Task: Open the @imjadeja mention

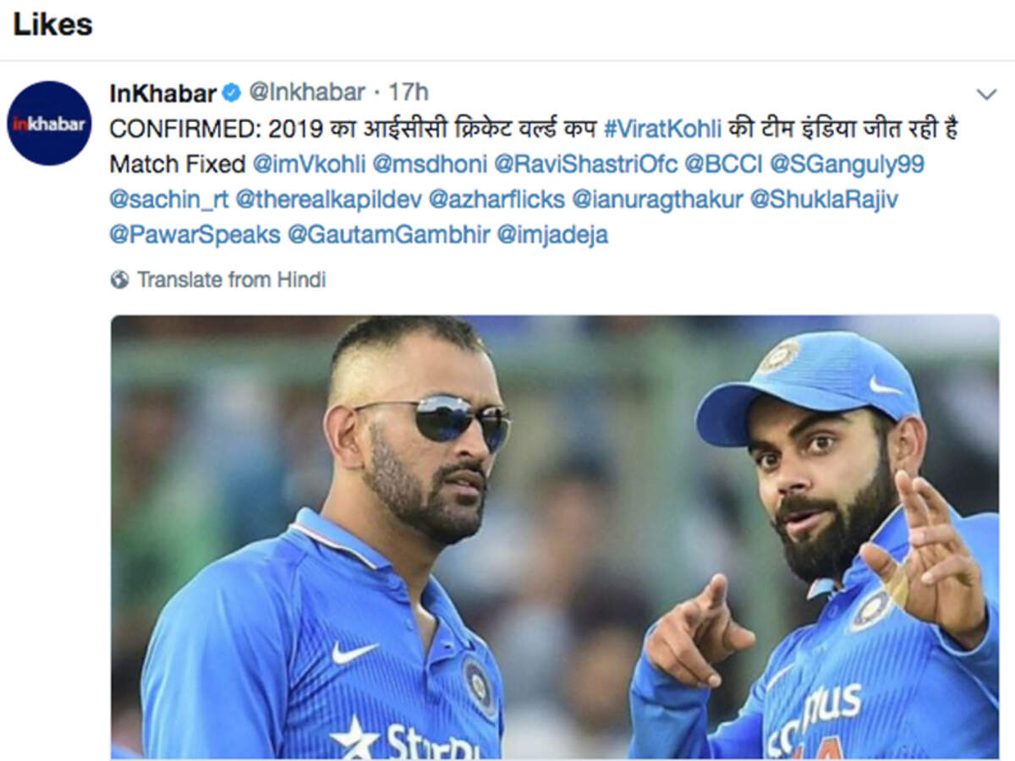Action: [552, 235]
